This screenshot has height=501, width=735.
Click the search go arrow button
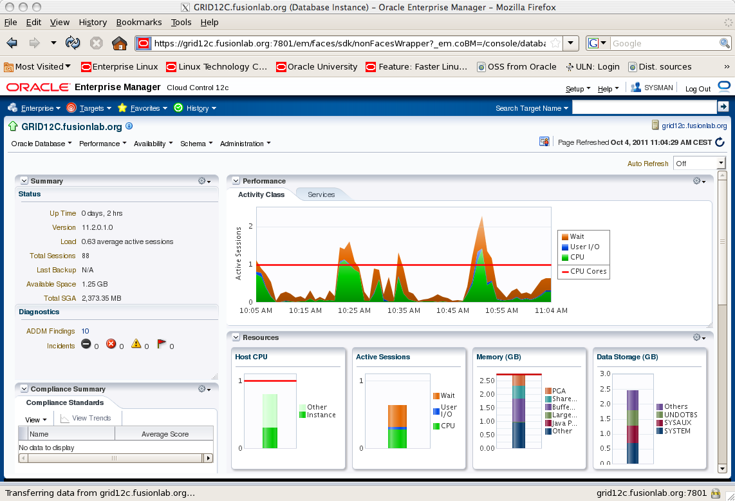click(x=723, y=107)
